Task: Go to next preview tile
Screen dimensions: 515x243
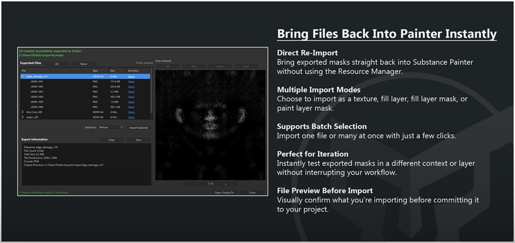Action: pos(226,184)
